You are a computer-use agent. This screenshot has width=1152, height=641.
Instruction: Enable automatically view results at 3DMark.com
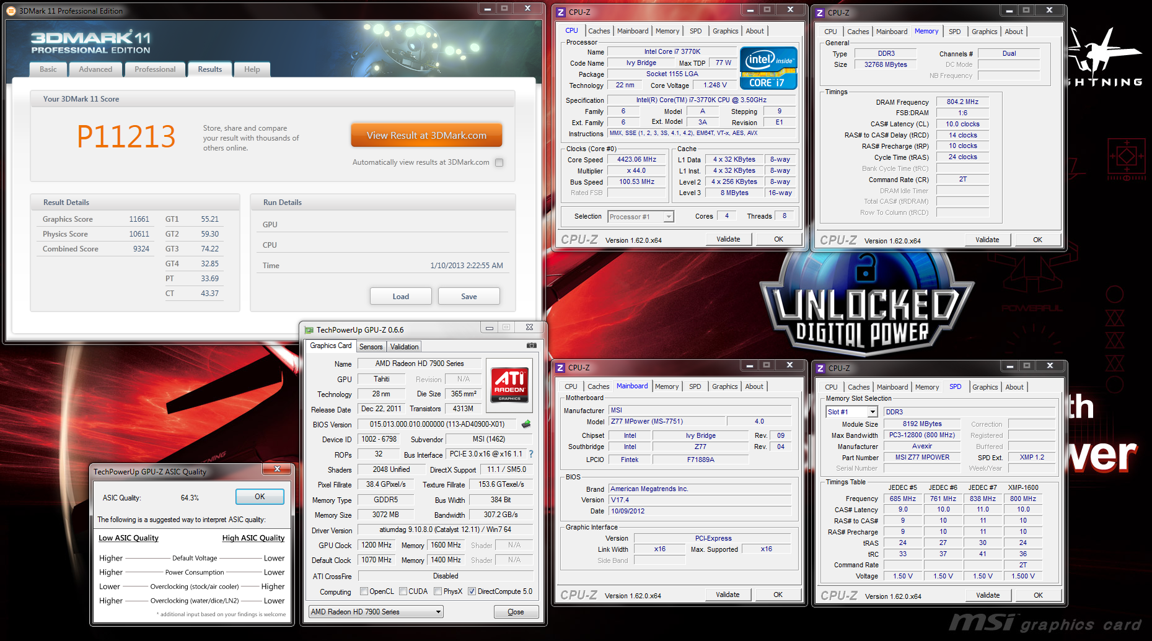pos(499,162)
